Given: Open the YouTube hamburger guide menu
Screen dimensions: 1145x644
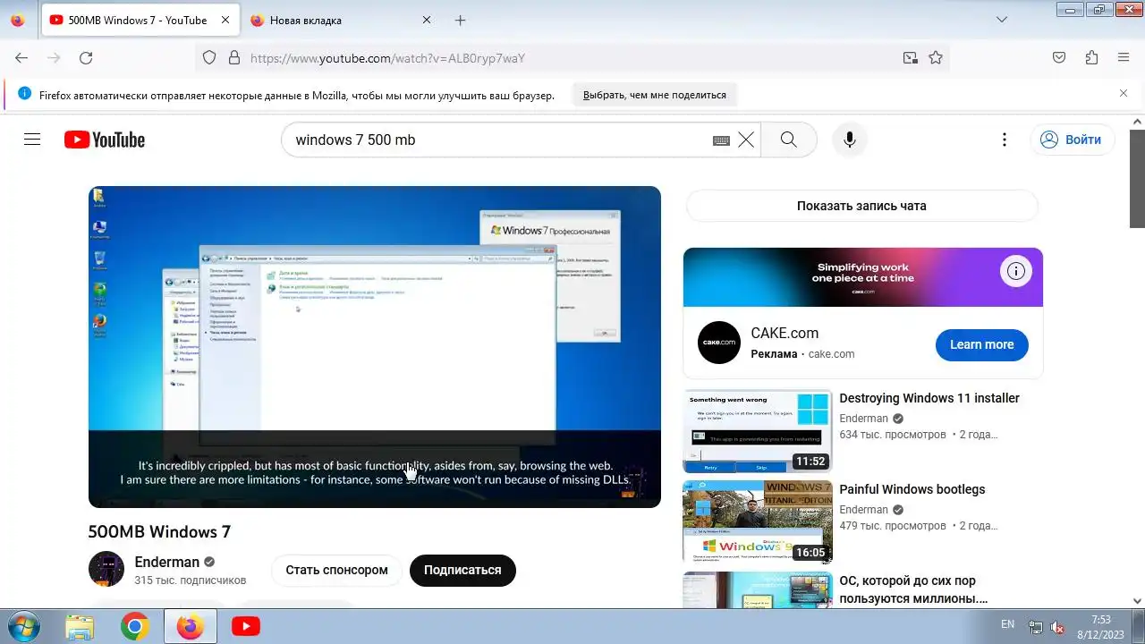Looking at the screenshot, I should [32, 140].
